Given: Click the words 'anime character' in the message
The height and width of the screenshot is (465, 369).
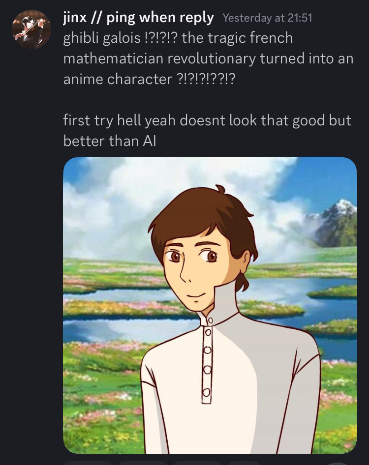Looking at the screenshot, I should pyautogui.click(x=118, y=79).
